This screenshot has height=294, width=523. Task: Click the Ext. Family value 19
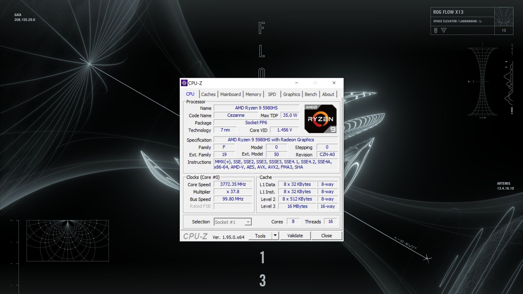tap(224, 154)
